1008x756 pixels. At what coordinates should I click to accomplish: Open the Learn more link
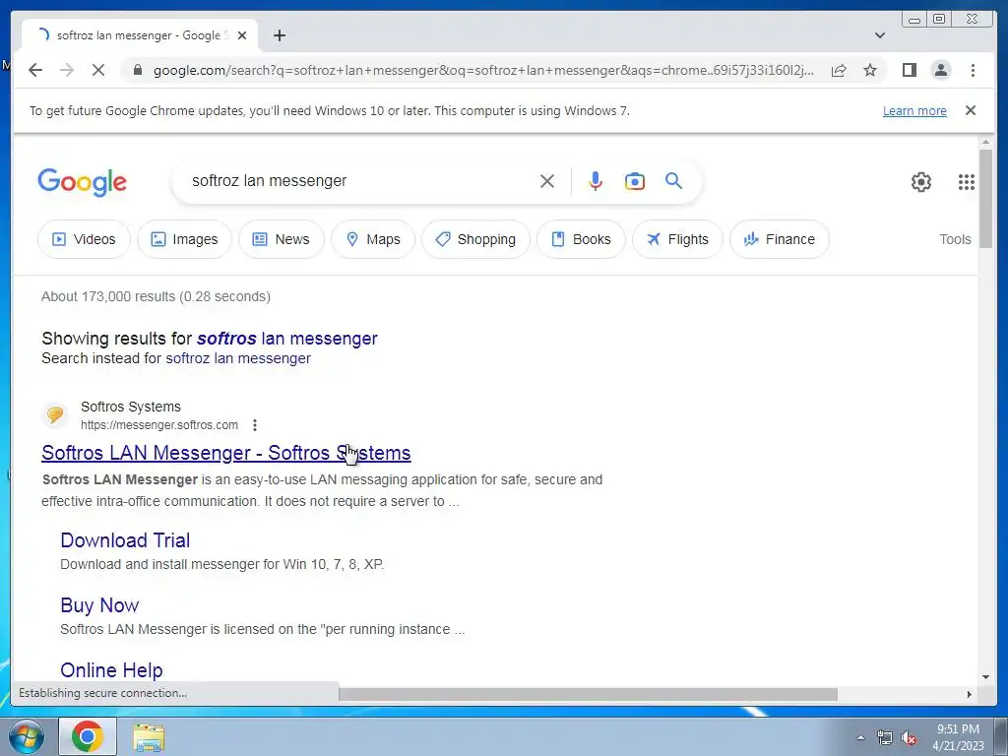tap(914, 110)
